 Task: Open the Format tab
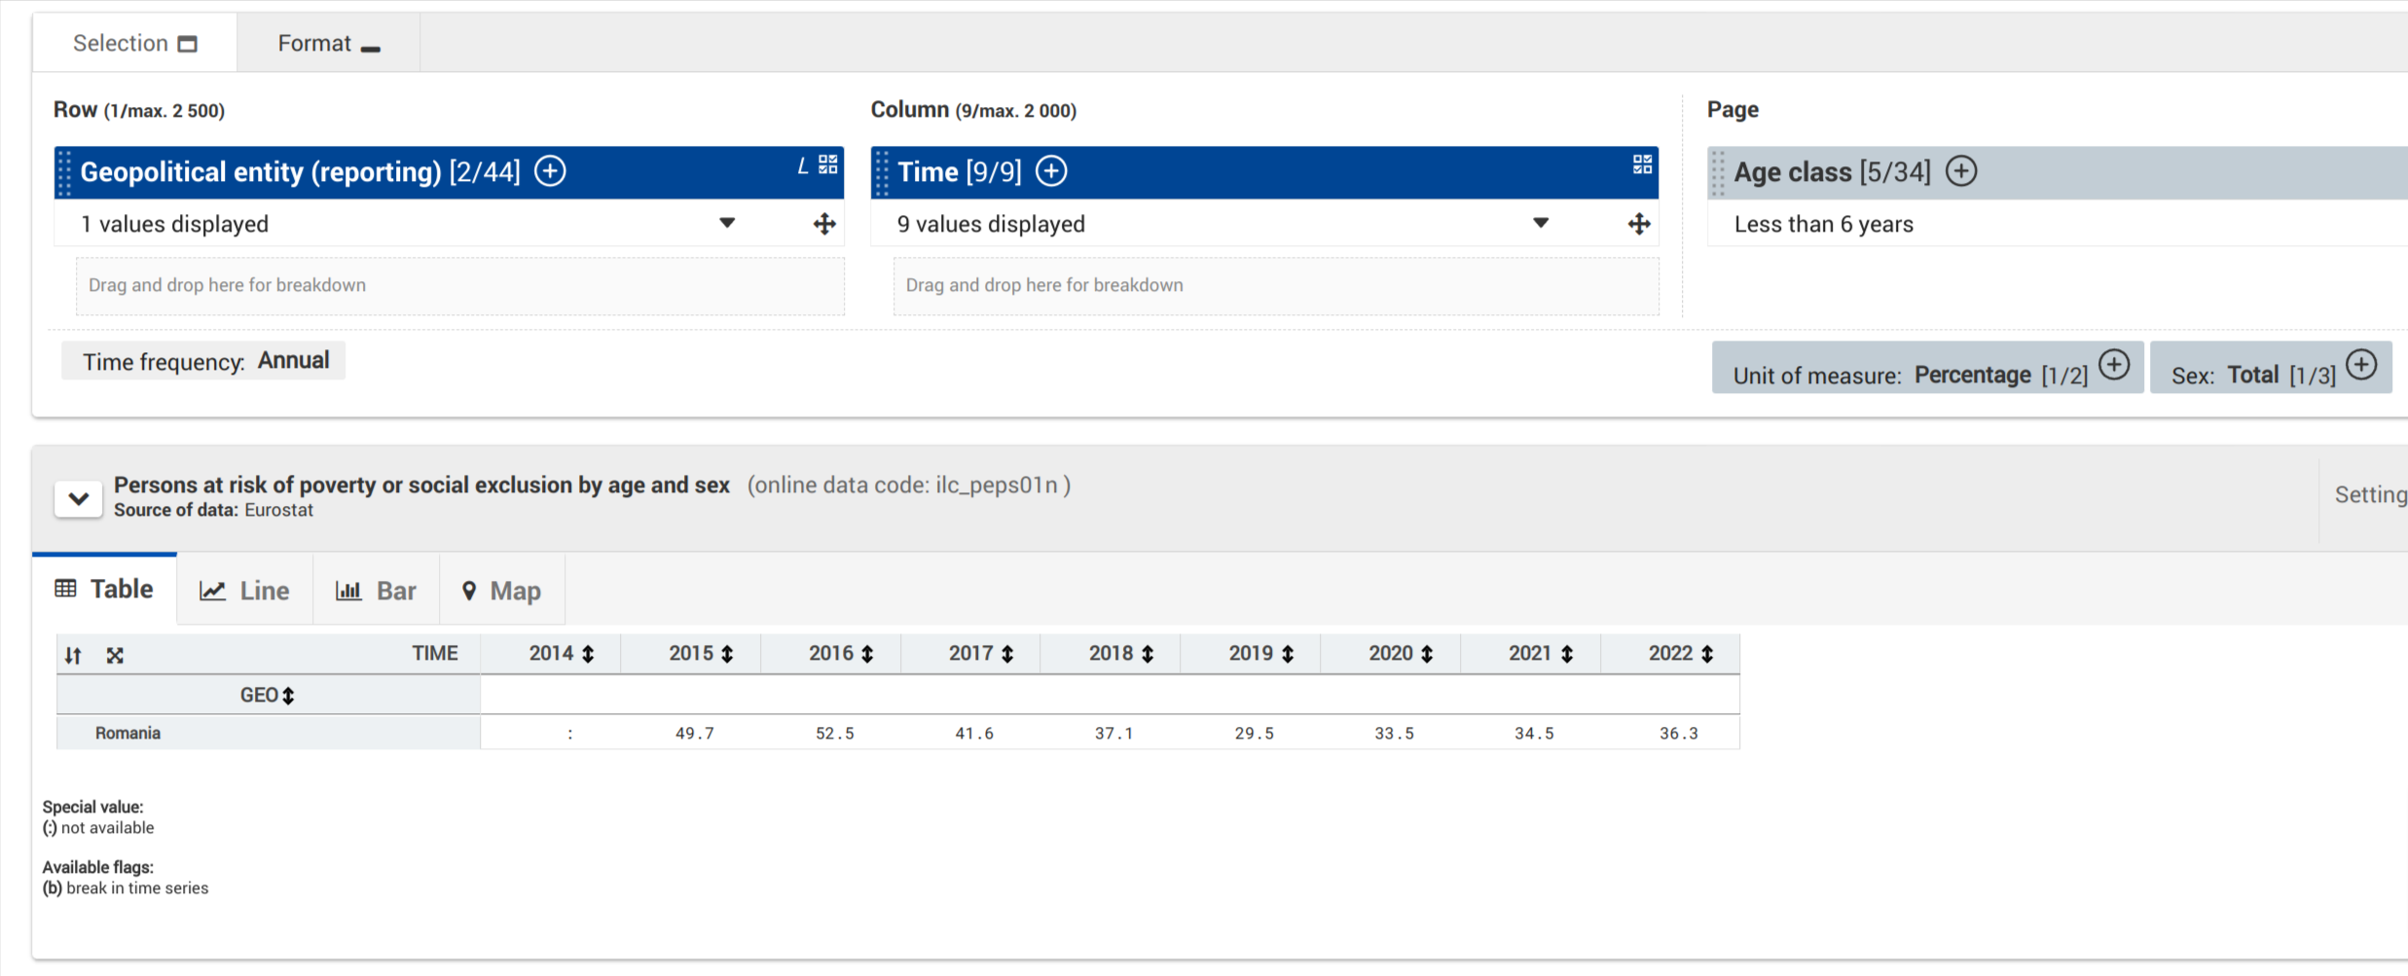click(328, 44)
